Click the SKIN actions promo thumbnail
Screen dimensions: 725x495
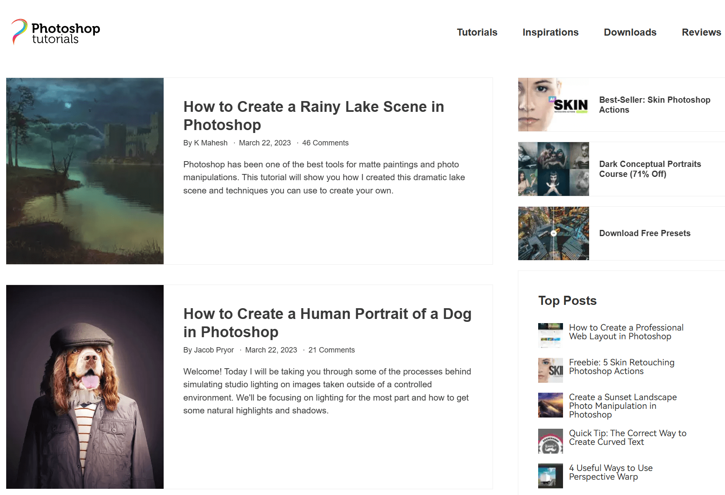pos(553,105)
